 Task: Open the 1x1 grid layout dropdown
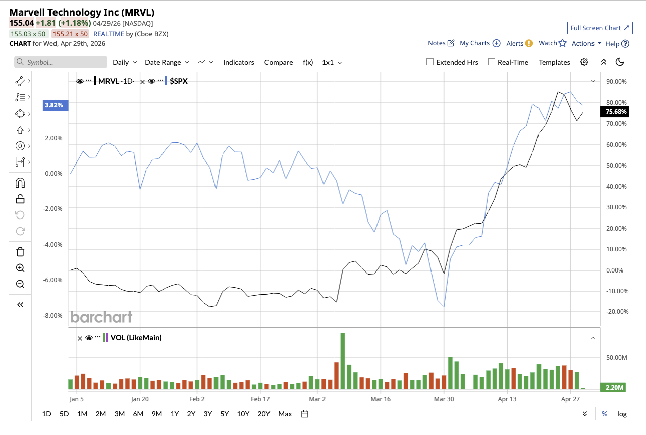[x=332, y=62]
